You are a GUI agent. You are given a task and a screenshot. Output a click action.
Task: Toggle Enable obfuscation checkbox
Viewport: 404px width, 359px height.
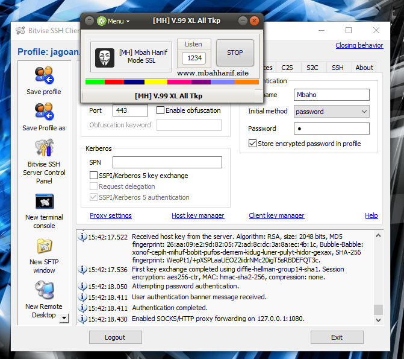160,110
